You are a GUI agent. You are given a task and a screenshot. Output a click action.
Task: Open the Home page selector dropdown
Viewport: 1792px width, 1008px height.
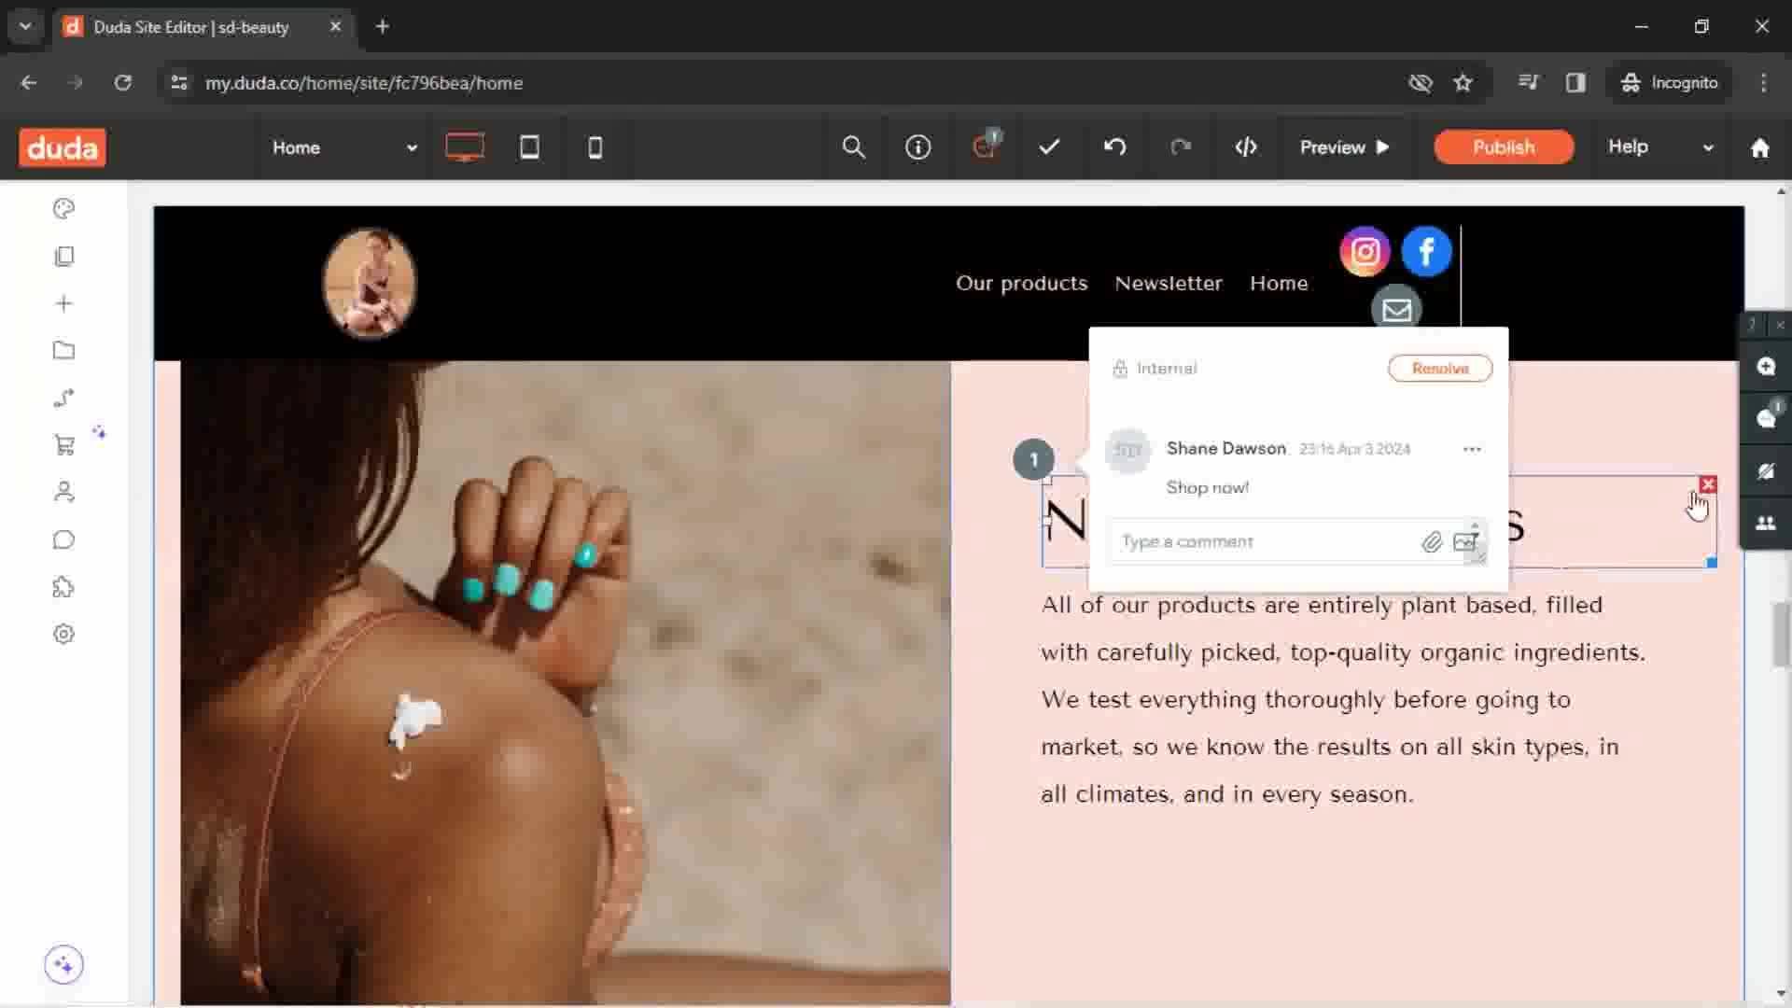343,147
